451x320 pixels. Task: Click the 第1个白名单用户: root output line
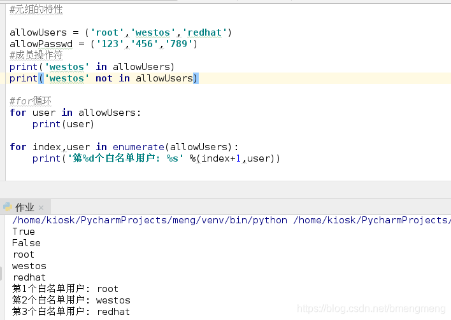point(65,289)
